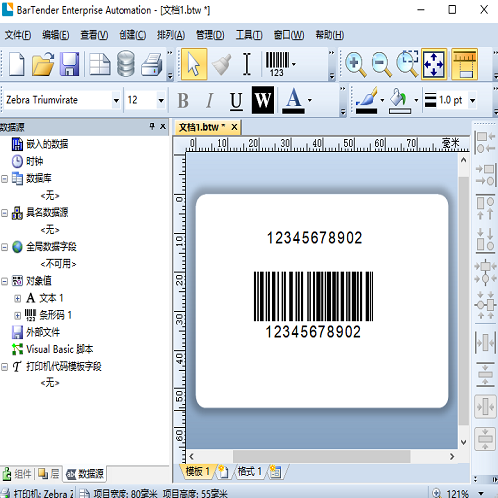Zoom in with the plus magnifier

click(356, 64)
